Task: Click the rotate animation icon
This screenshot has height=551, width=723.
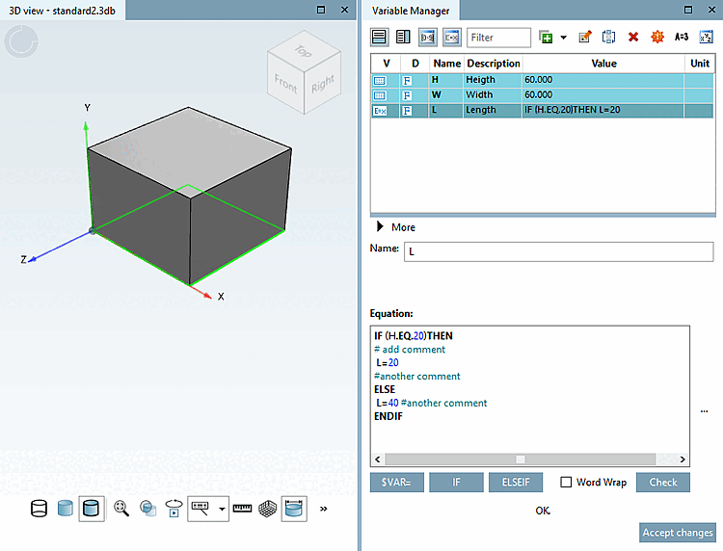Action: tap(174, 508)
